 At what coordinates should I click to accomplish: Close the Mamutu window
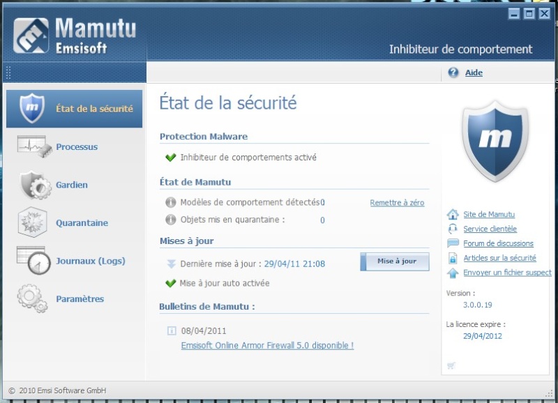544,14
